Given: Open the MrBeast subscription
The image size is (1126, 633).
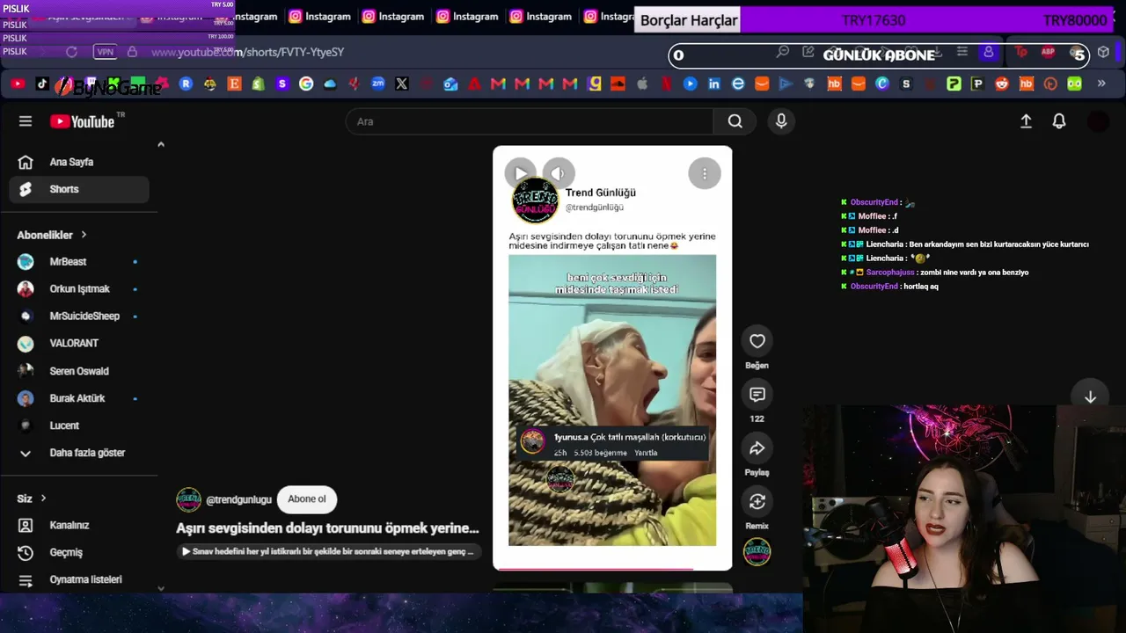Looking at the screenshot, I should pos(79,262).
